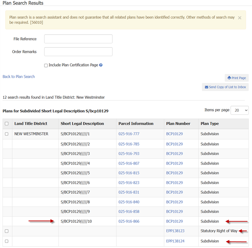
Task: Open plan BCP10129 in the lot 4 row
Action: (x=174, y=163)
